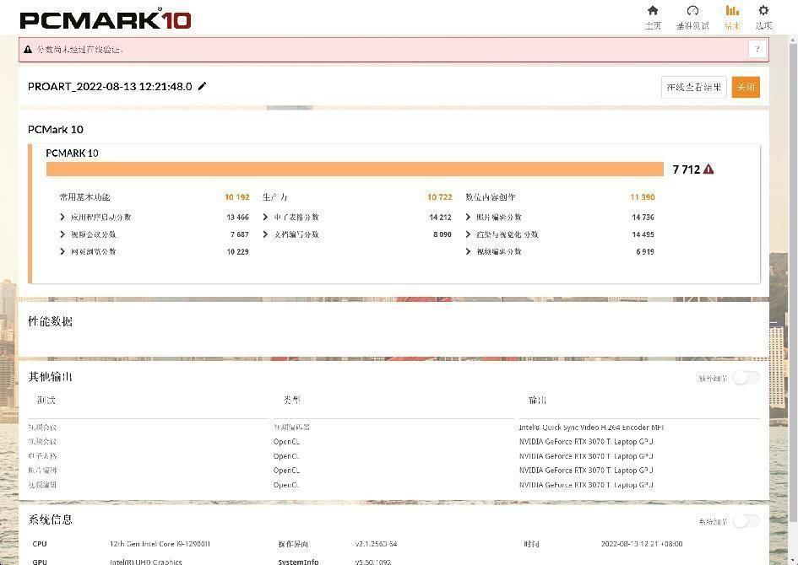Click the PCMARK 10 logo
The width and height of the screenshot is (798, 565).
tap(106, 19)
